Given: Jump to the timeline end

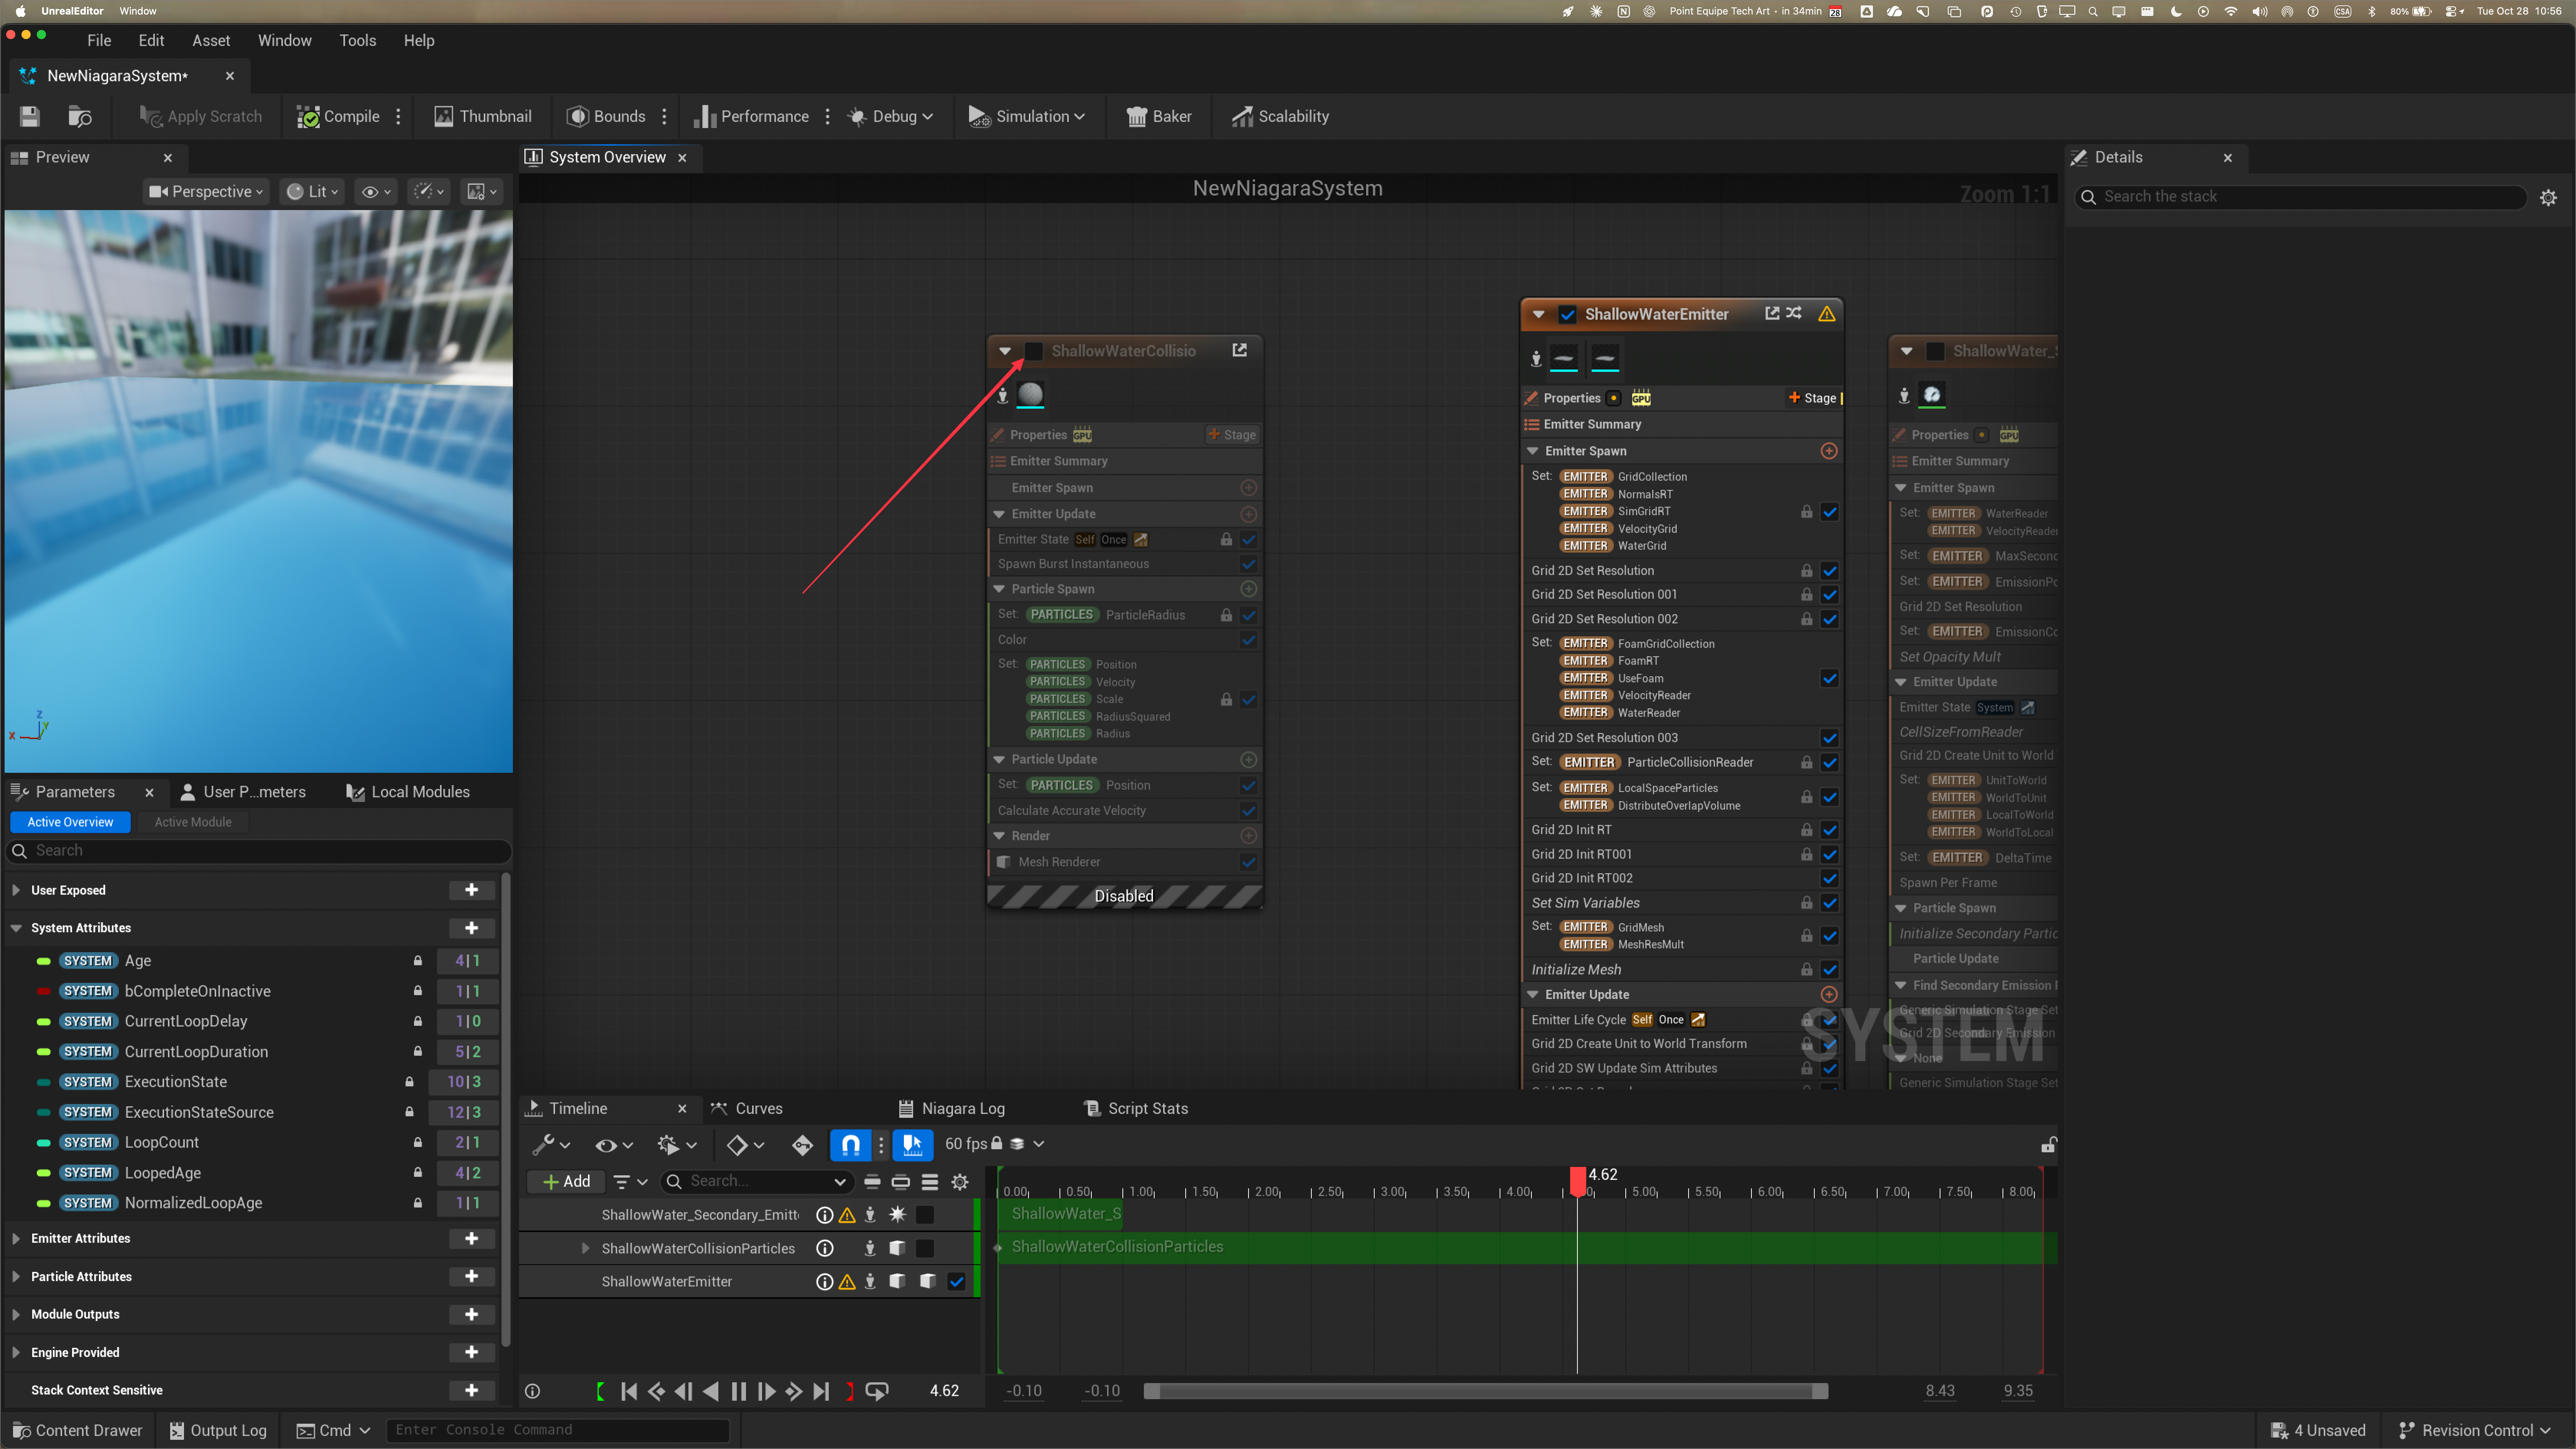Looking at the screenshot, I should [x=821, y=1391].
